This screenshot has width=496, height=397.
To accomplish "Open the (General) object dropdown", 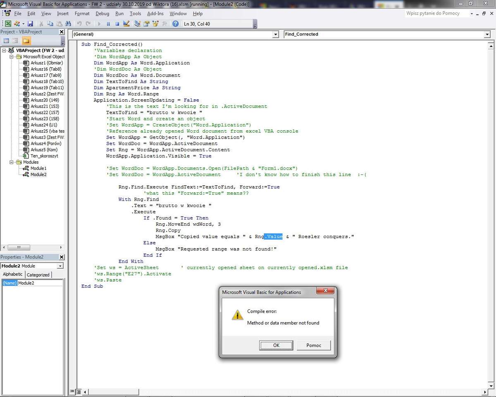I will click(276, 34).
